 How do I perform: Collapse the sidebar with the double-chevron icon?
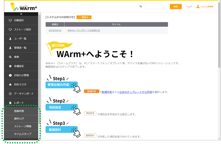(21, 14)
